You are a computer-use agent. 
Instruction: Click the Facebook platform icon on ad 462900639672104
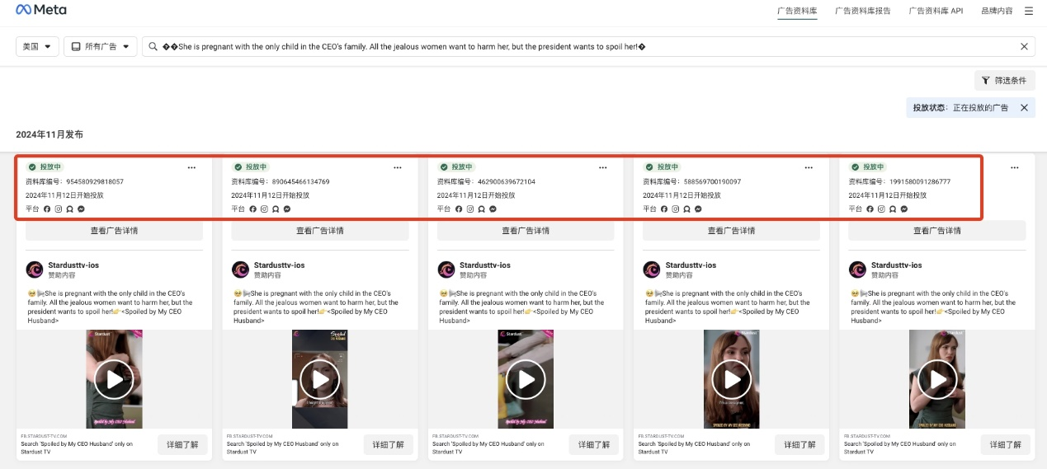point(459,209)
